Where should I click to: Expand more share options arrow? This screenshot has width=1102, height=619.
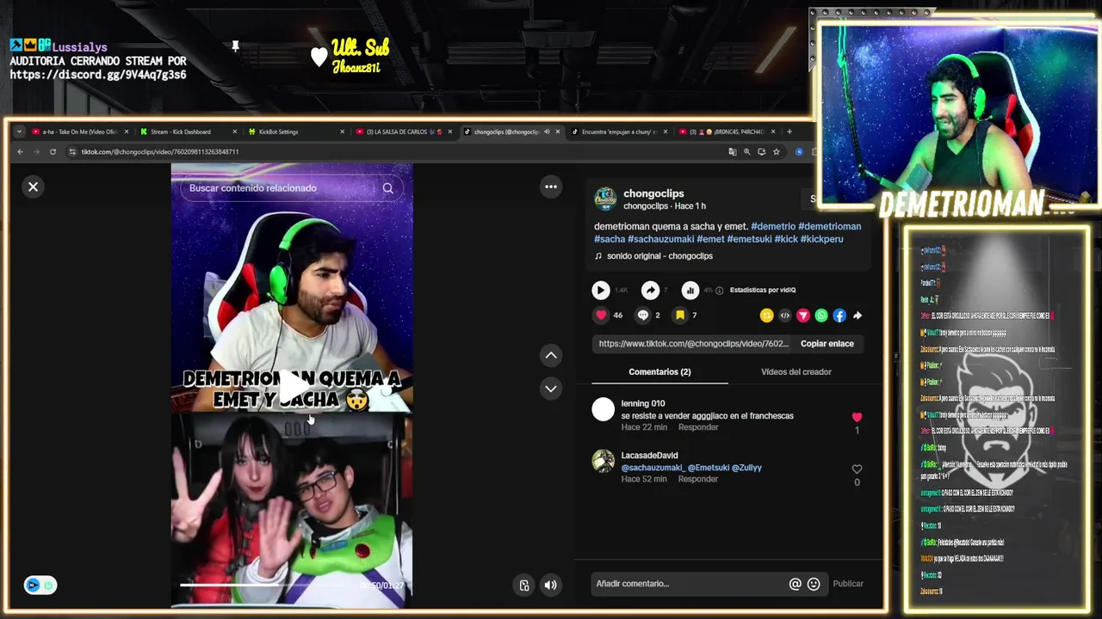pos(857,316)
